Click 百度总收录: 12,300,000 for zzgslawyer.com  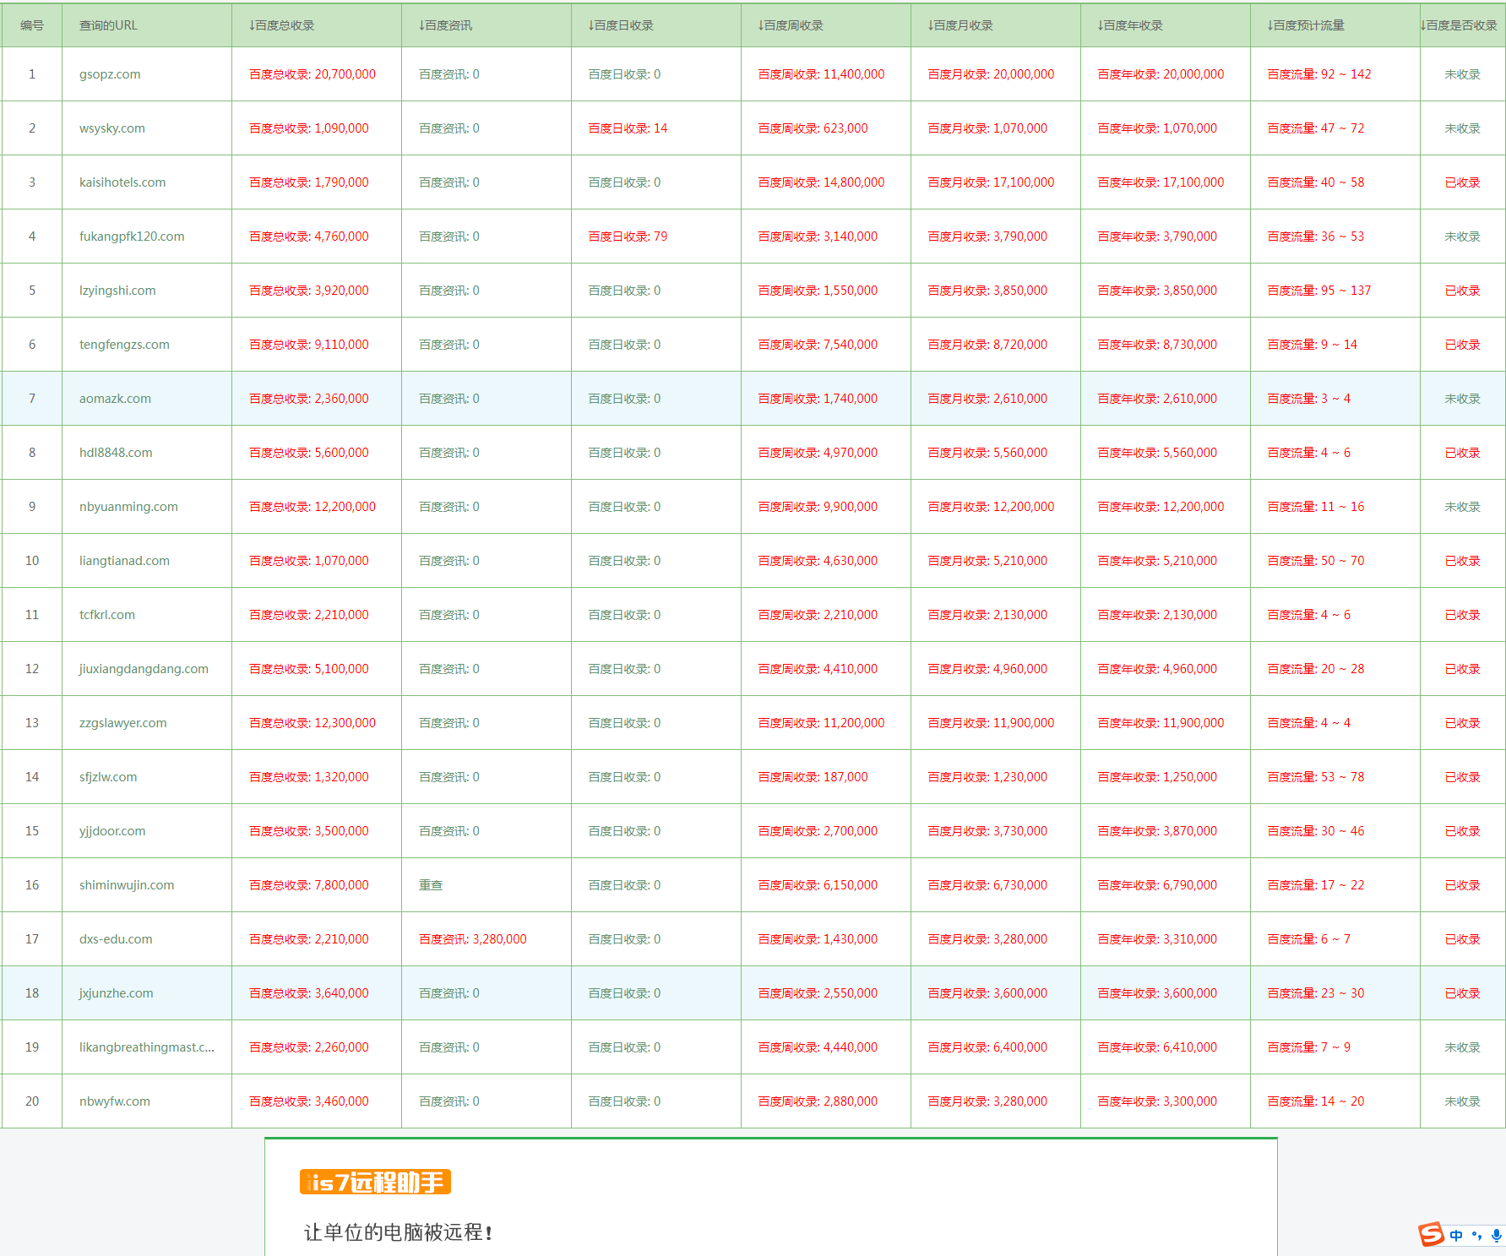[313, 723]
